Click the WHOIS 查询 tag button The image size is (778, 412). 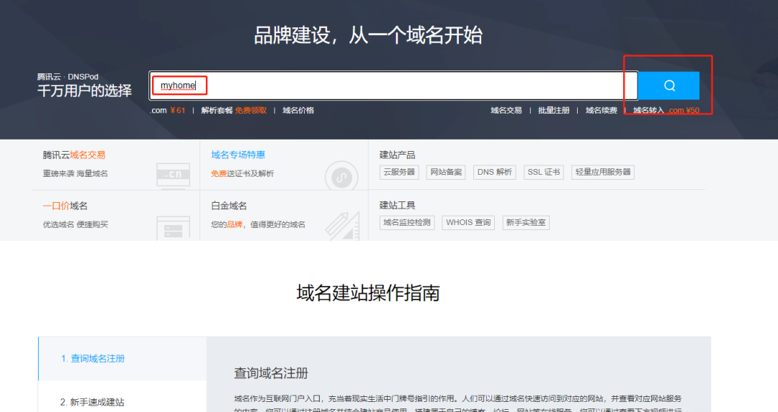click(x=468, y=223)
